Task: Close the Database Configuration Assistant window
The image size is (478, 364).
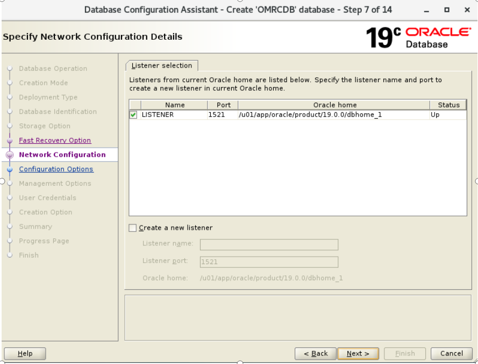Action: point(467,10)
